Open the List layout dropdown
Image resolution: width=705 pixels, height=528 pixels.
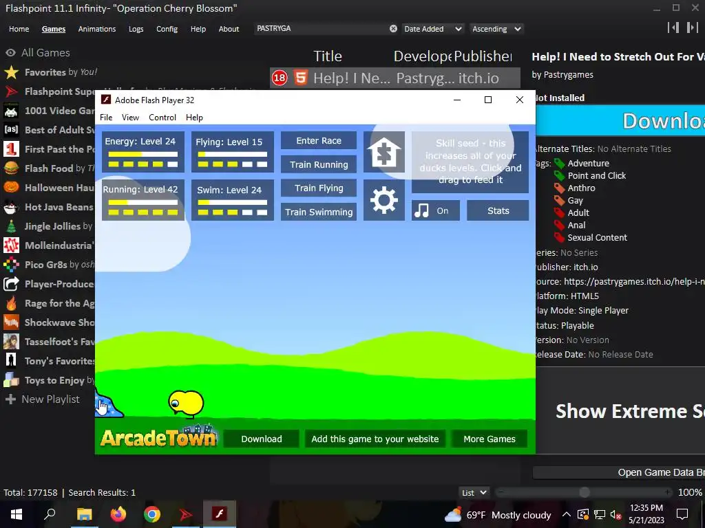474,492
